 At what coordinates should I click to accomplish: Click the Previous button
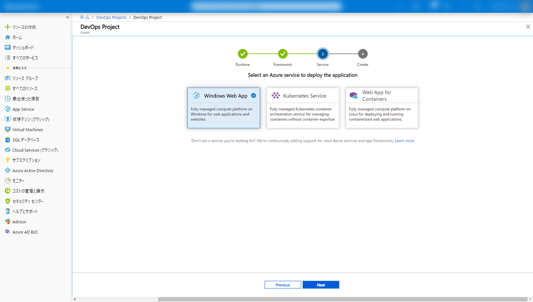click(x=283, y=285)
